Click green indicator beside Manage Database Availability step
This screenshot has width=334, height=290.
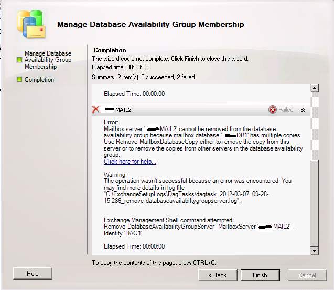(x=19, y=60)
